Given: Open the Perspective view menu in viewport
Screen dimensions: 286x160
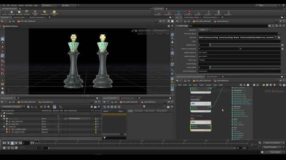Looking at the screenshot, I should (144, 31).
